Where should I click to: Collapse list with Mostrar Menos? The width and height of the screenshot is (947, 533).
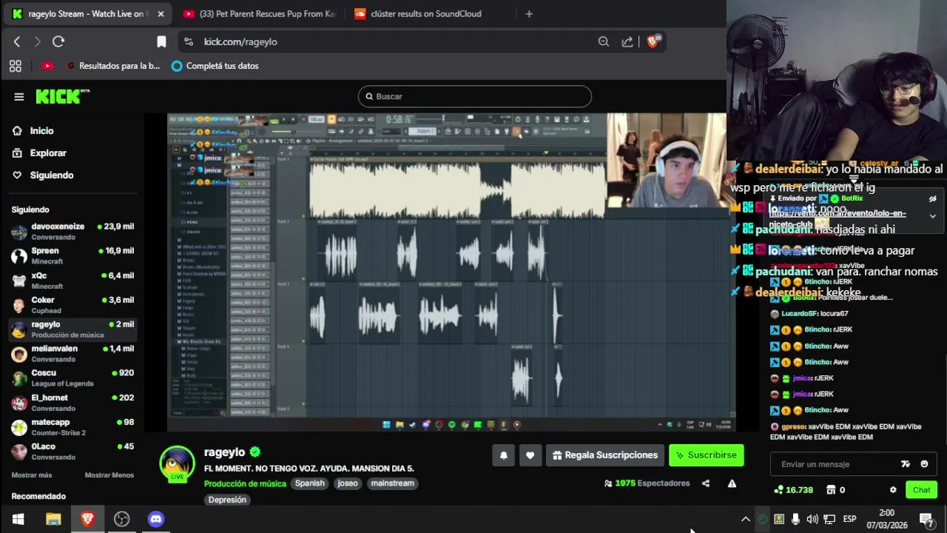[109, 475]
